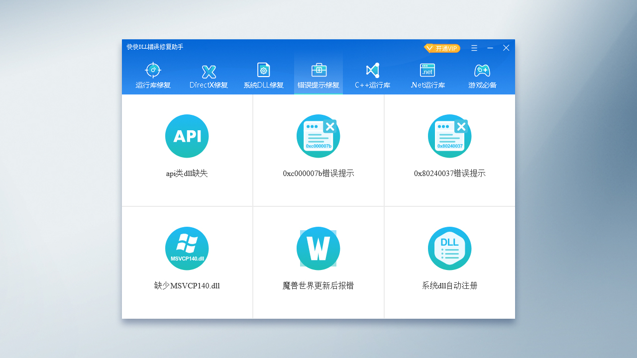Select the api类dll缺失 repair icon

coord(187,136)
